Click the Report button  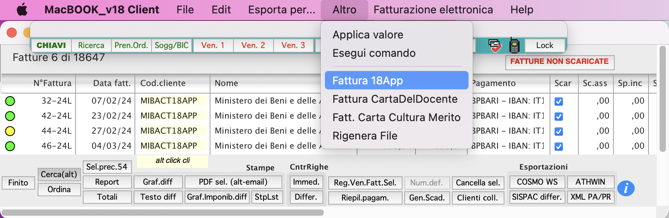pos(107,182)
